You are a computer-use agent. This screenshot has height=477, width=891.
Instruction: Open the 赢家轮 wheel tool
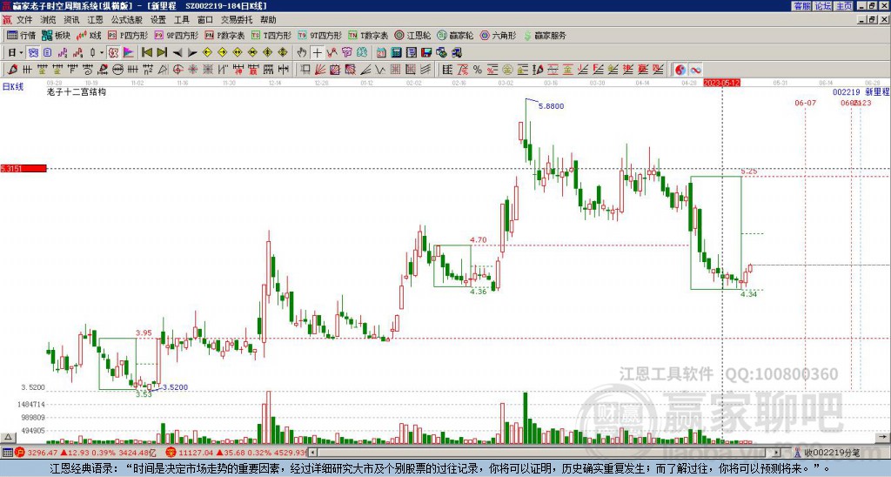pyautogui.click(x=455, y=35)
